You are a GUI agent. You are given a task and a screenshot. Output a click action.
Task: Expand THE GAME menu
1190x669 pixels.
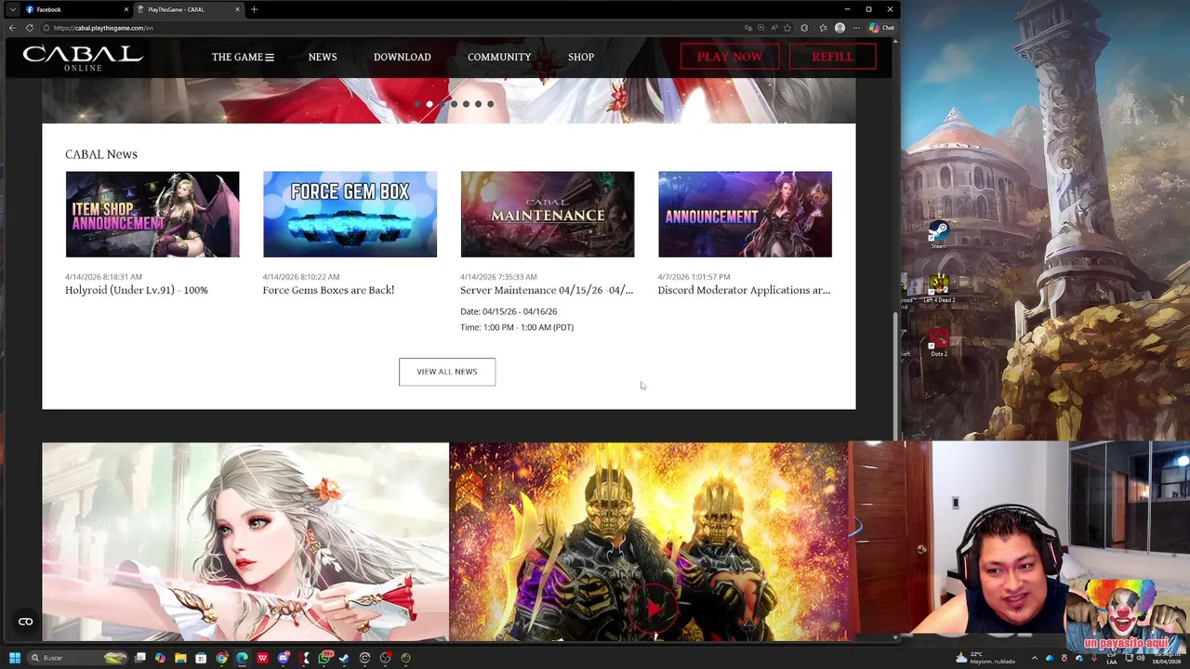243,58
